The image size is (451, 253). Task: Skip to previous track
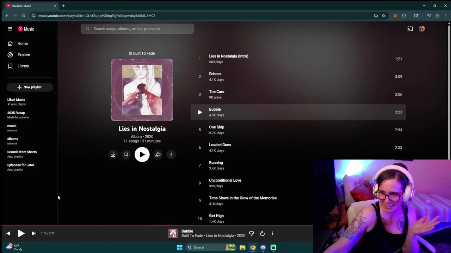tap(8, 233)
